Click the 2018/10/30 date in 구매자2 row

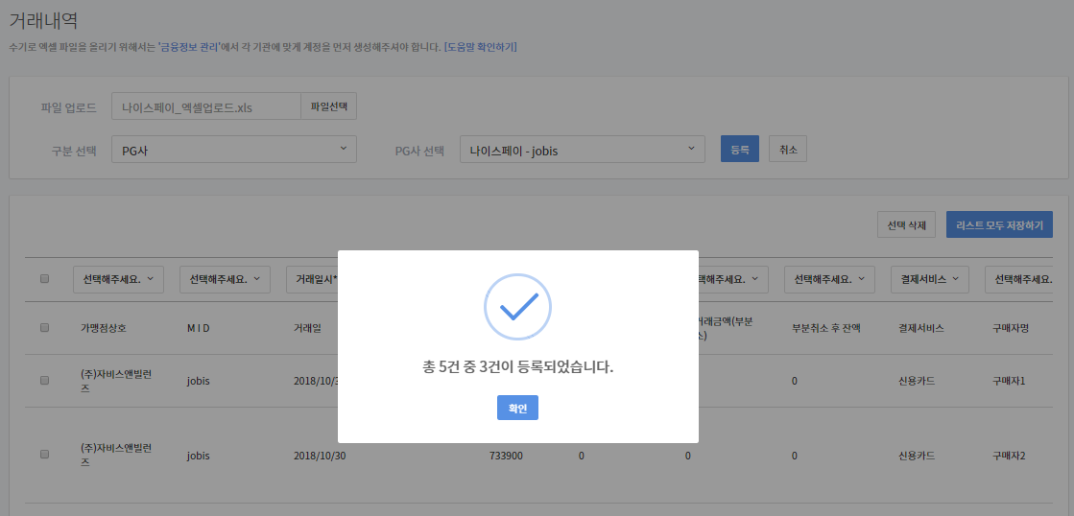(320, 455)
